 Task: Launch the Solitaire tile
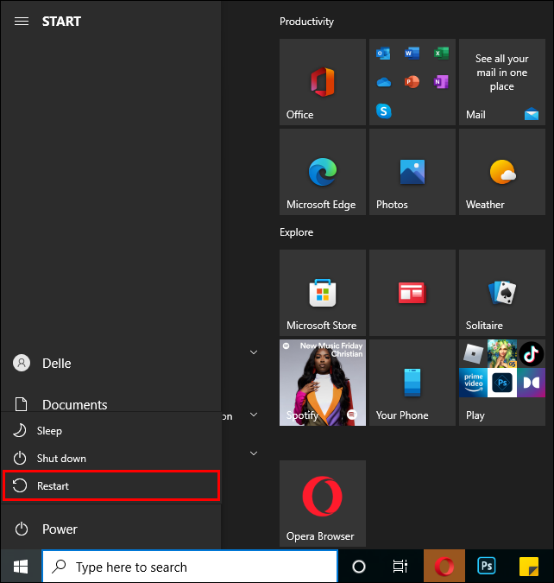(502, 293)
